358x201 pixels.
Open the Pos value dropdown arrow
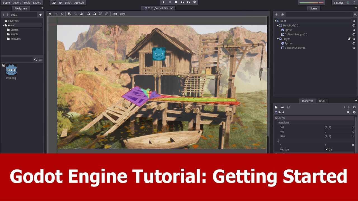tap(353, 127)
